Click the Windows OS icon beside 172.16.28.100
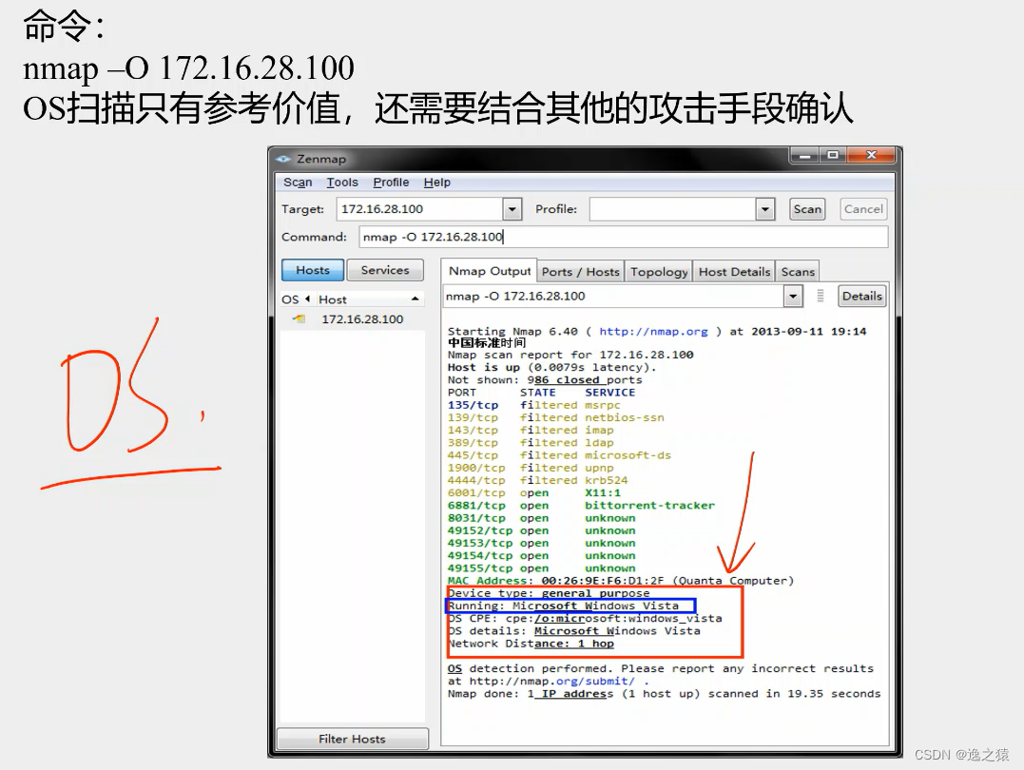 (x=297, y=319)
